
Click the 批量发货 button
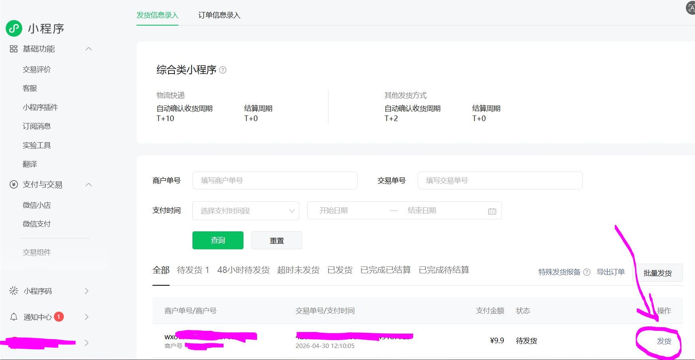657,273
